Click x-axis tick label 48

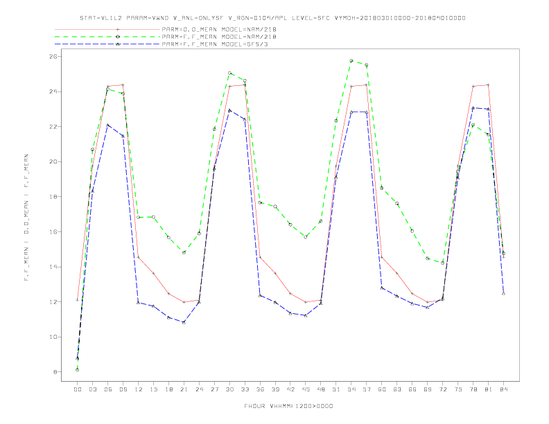(321, 389)
